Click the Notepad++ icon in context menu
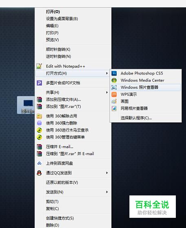The image size is (186, 228). (x=39, y=66)
